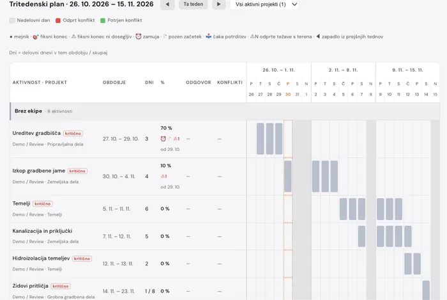447x300 pixels.
Task: Click the target icon beside 'fiksni konec'
Action: pos(36,36)
